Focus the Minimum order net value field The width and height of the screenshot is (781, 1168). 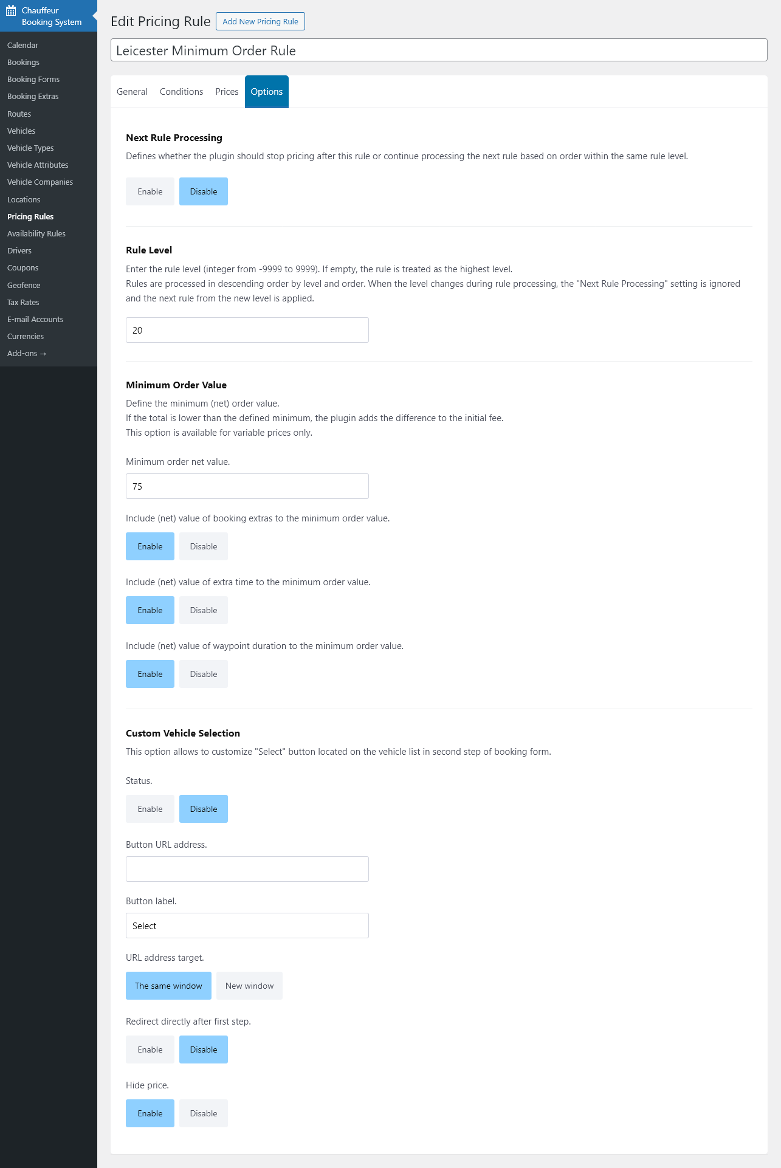point(247,486)
